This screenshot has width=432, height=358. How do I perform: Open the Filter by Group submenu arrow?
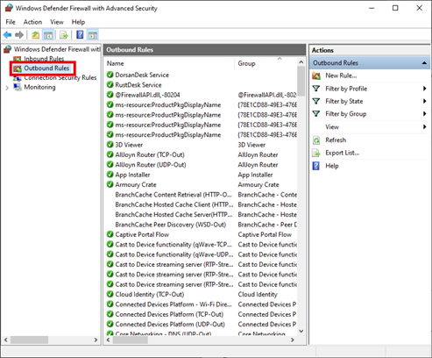(x=424, y=114)
